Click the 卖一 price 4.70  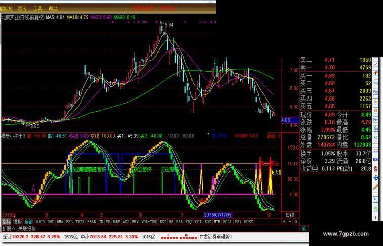click(x=330, y=67)
